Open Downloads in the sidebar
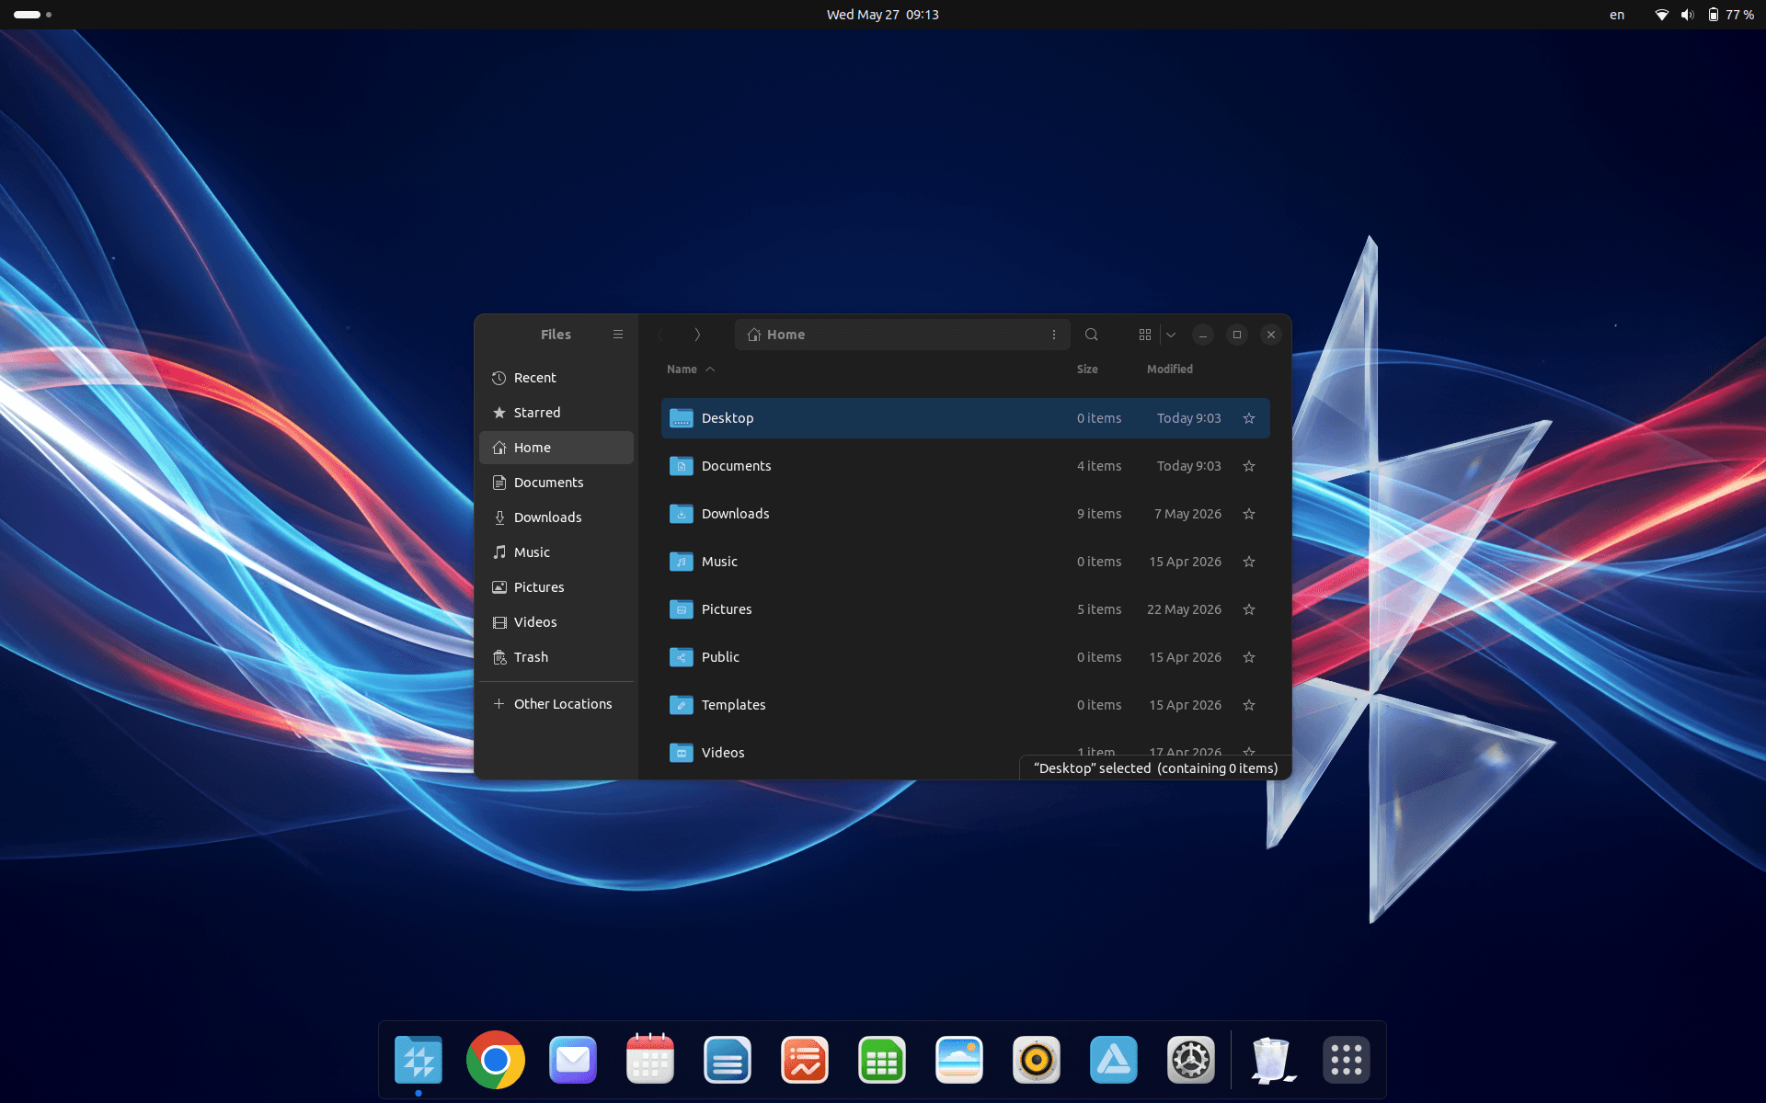The width and height of the screenshot is (1766, 1103). tap(556, 517)
